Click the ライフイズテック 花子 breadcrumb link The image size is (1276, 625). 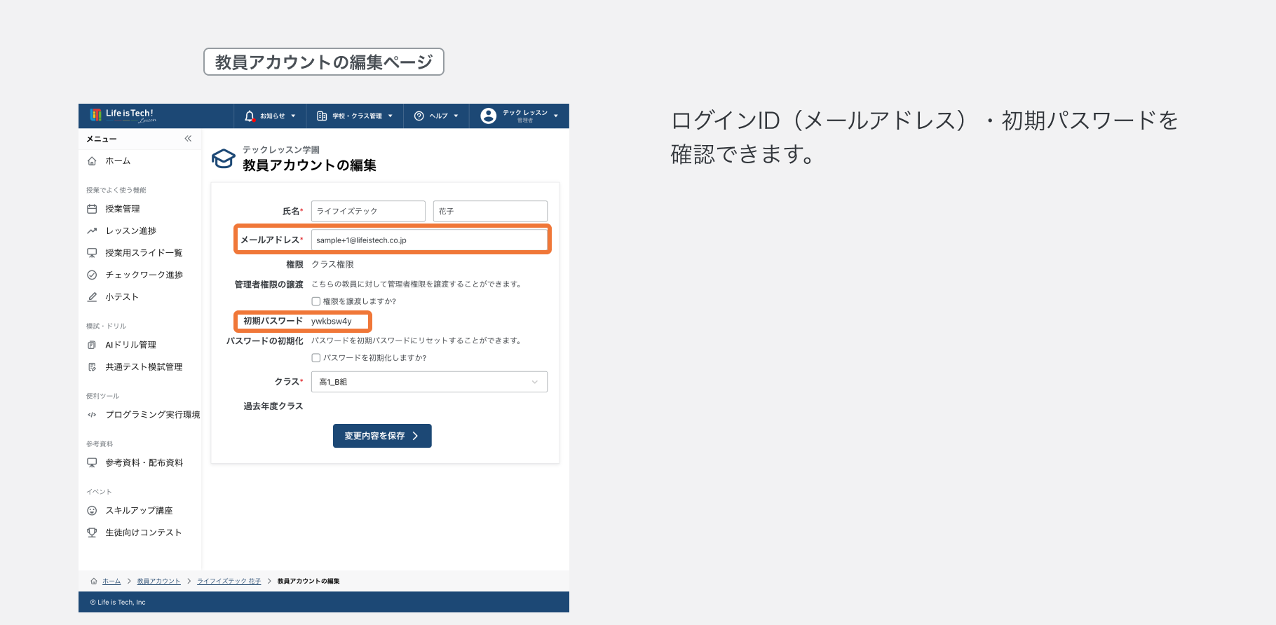click(229, 581)
